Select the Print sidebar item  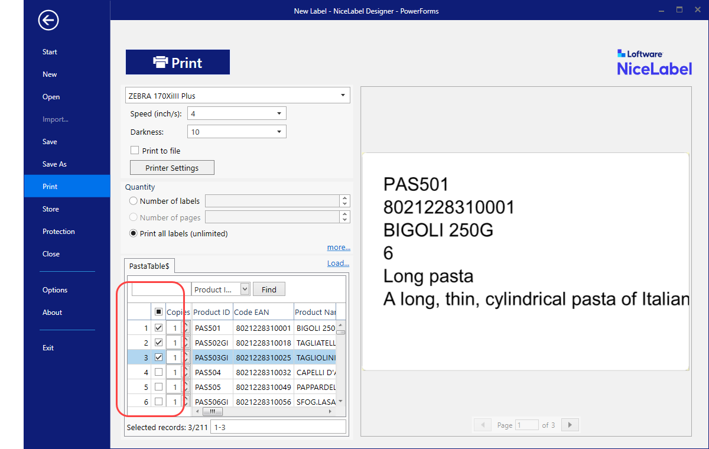click(67, 186)
